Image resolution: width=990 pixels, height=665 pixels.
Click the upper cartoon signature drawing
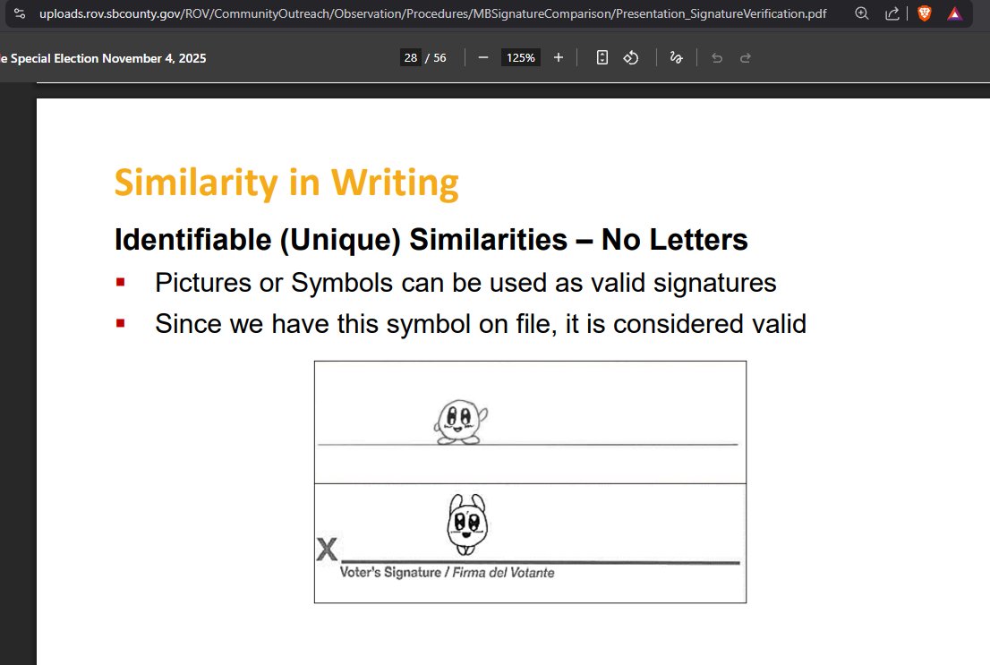click(x=460, y=422)
